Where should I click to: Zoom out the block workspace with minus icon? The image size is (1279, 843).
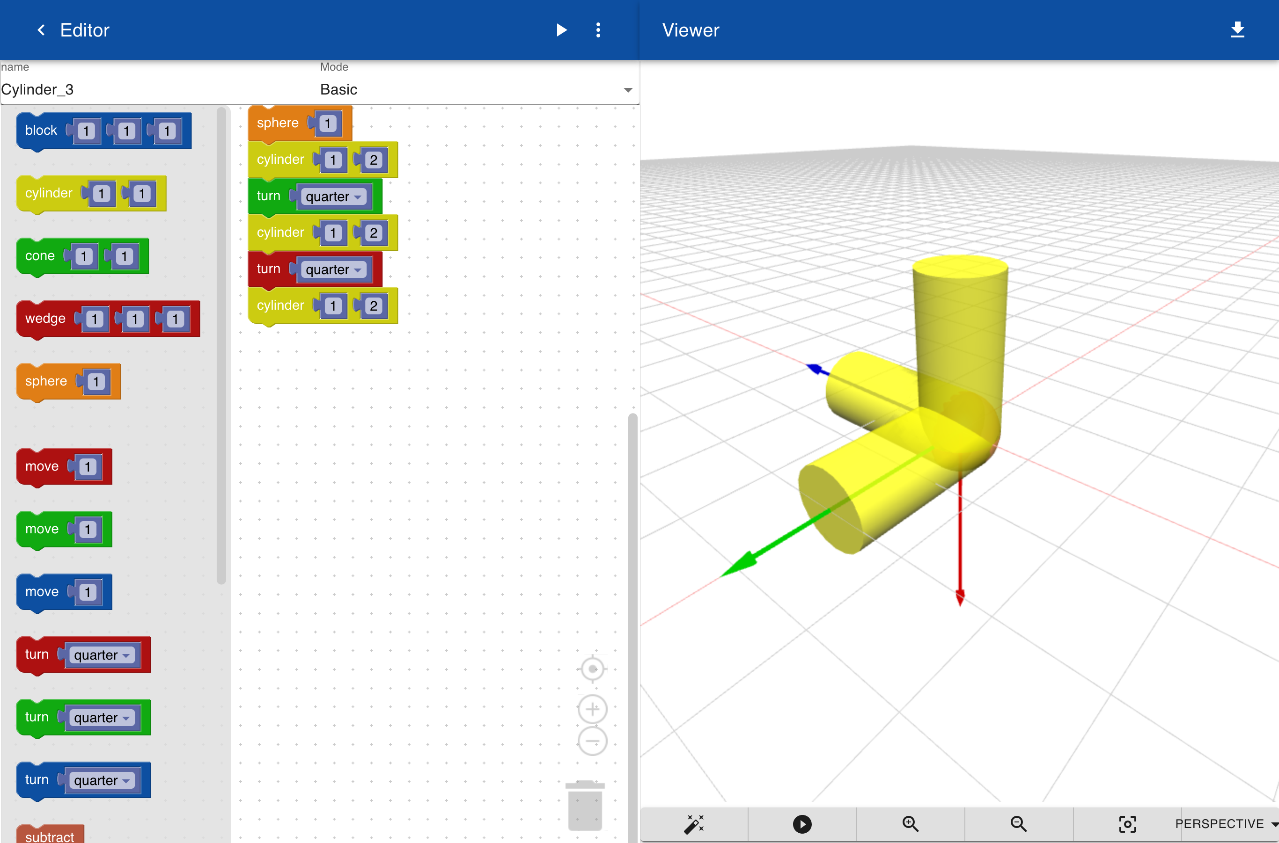tap(592, 741)
